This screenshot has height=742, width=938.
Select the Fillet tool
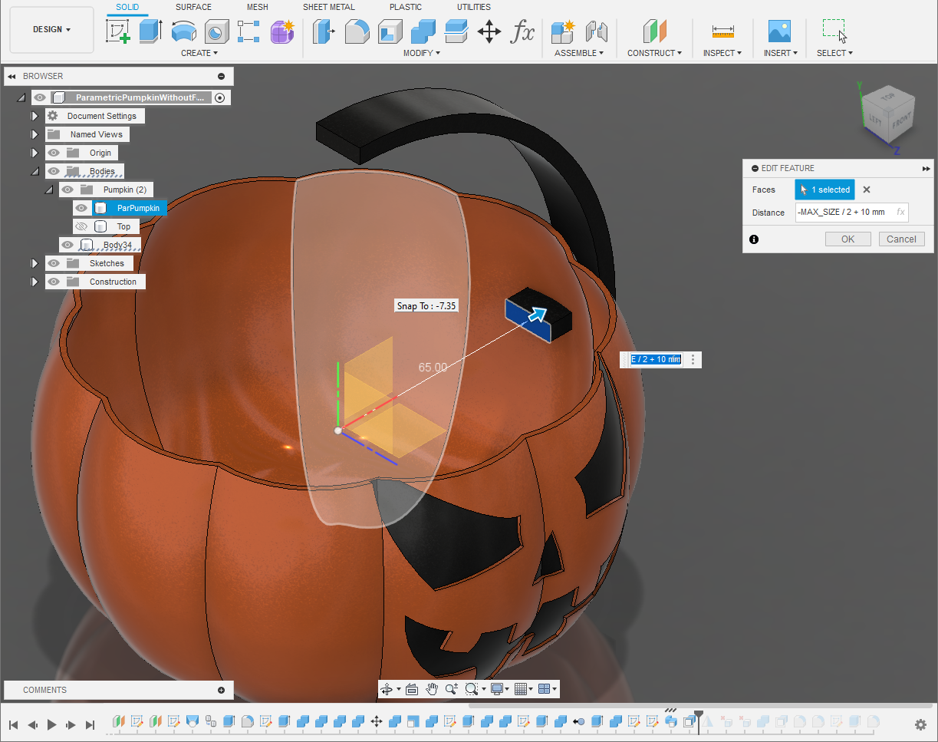(x=357, y=31)
